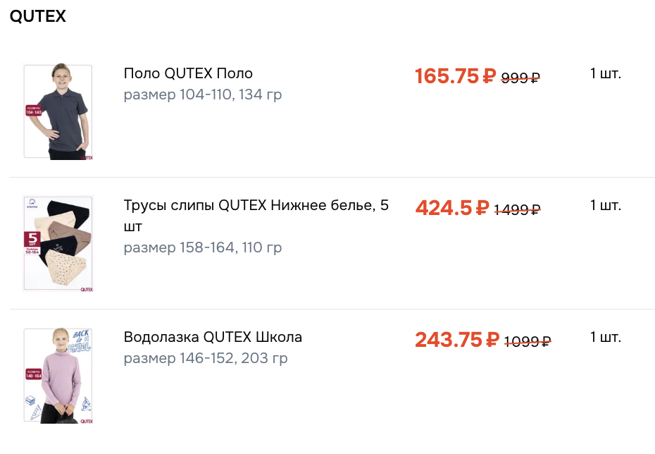Click the underwear size 158-164 description
The height and width of the screenshot is (454, 655).
pos(203,247)
